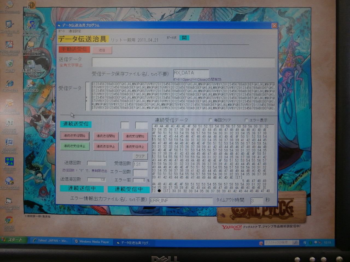Open the Recycle Bin desktop icon
Viewport: 350px width, 262px height.
[x=10, y=66]
